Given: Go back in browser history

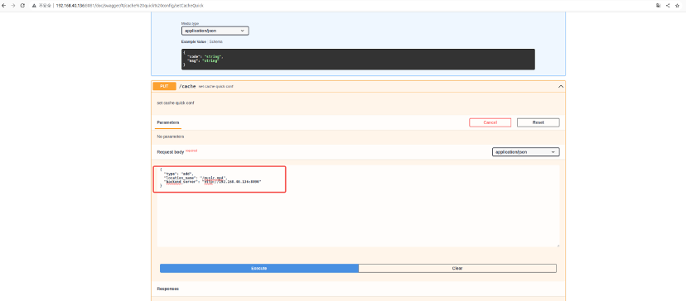Looking at the screenshot, I should 4,6.
